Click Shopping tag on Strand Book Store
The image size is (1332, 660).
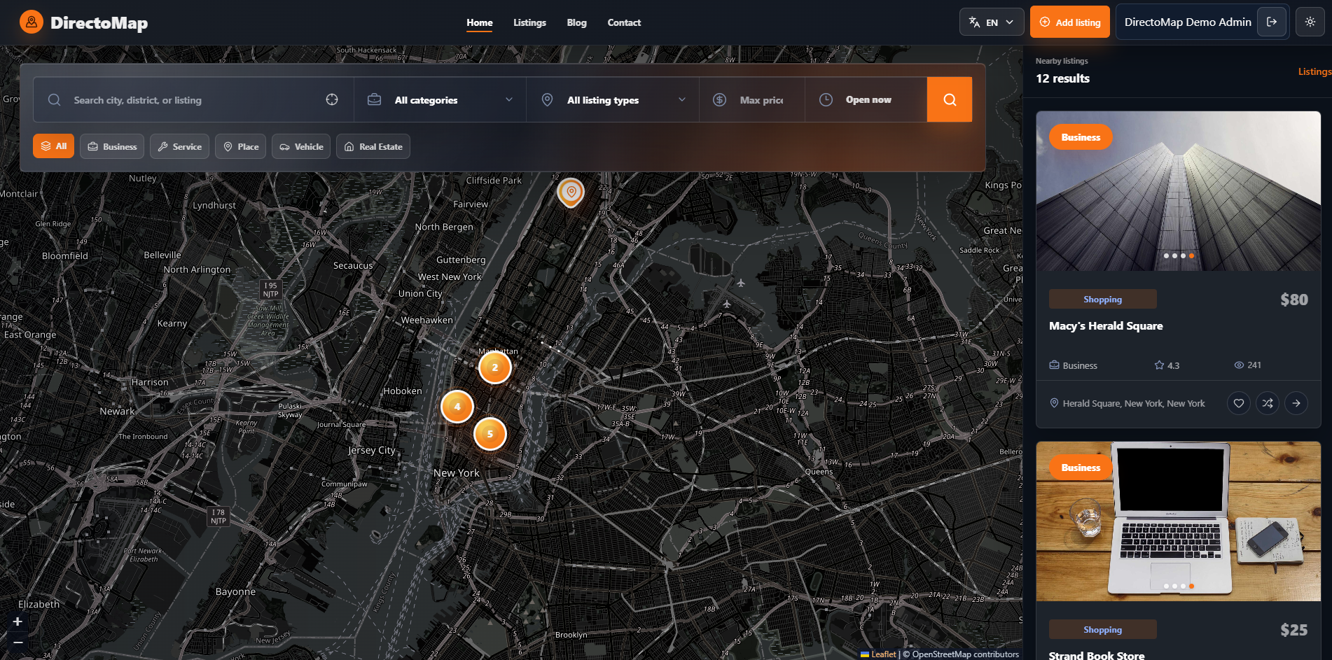pyautogui.click(x=1102, y=629)
